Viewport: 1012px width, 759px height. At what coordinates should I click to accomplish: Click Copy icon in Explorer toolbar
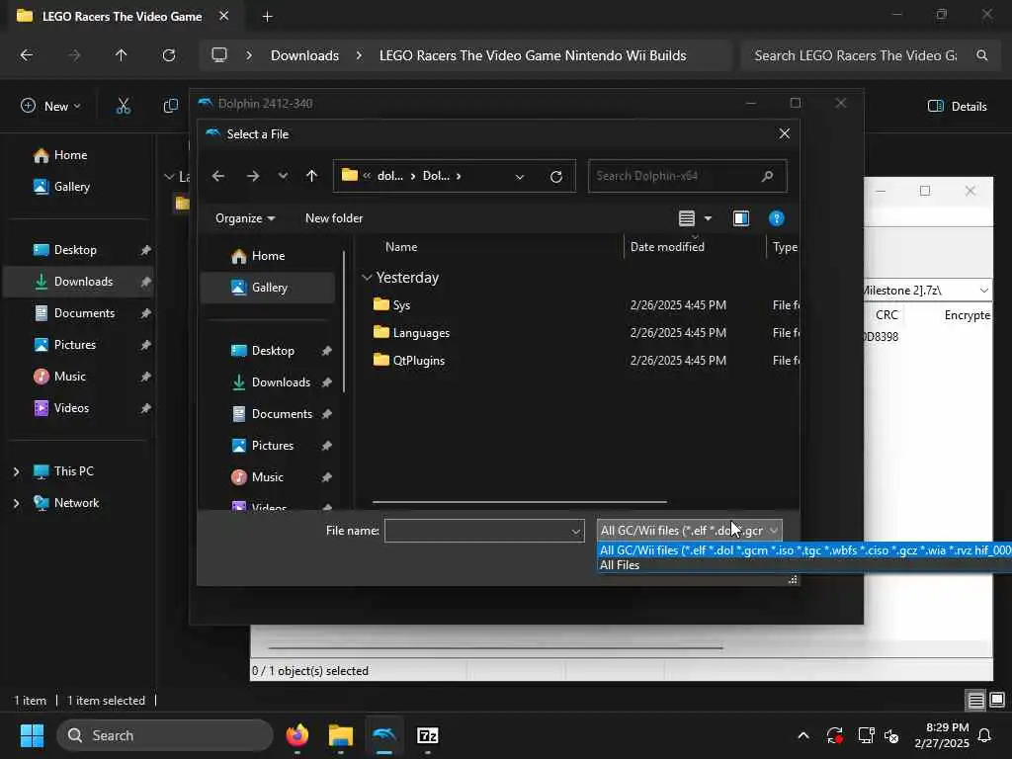pos(170,107)
